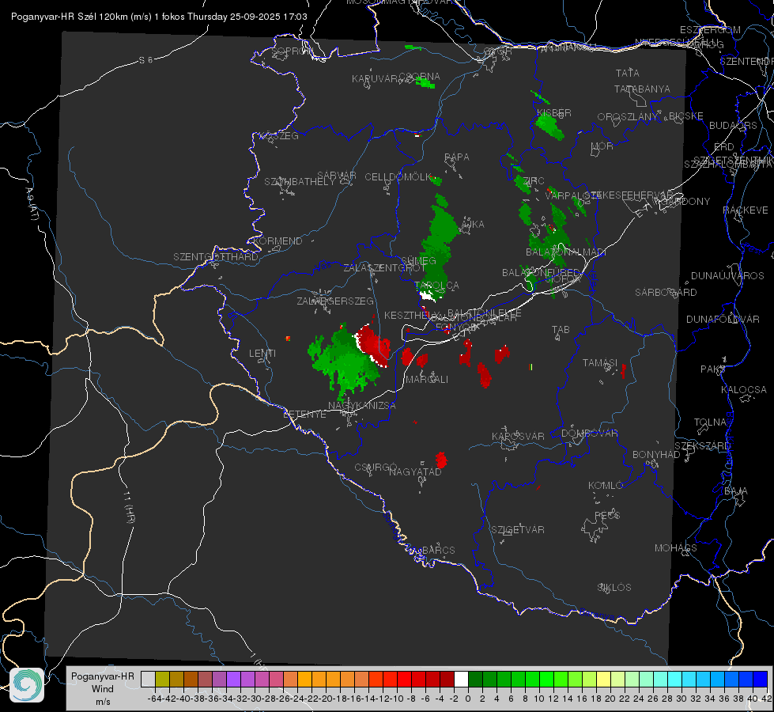Screen dimensions: 774x712
Task: Click the SZIGETVAR city label
Action: pos(518,530)
